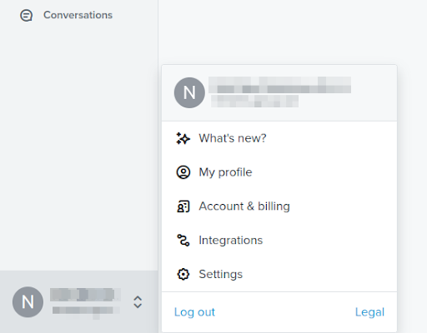Click the Account & billing icon

[183, 206]
